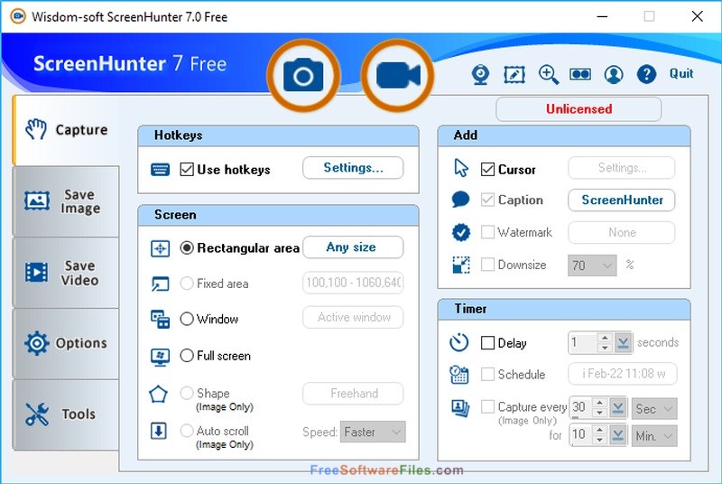Screen dimensions: 722x484
Task: Enable the Schedule checkbox
Action: tap(487, 374)
